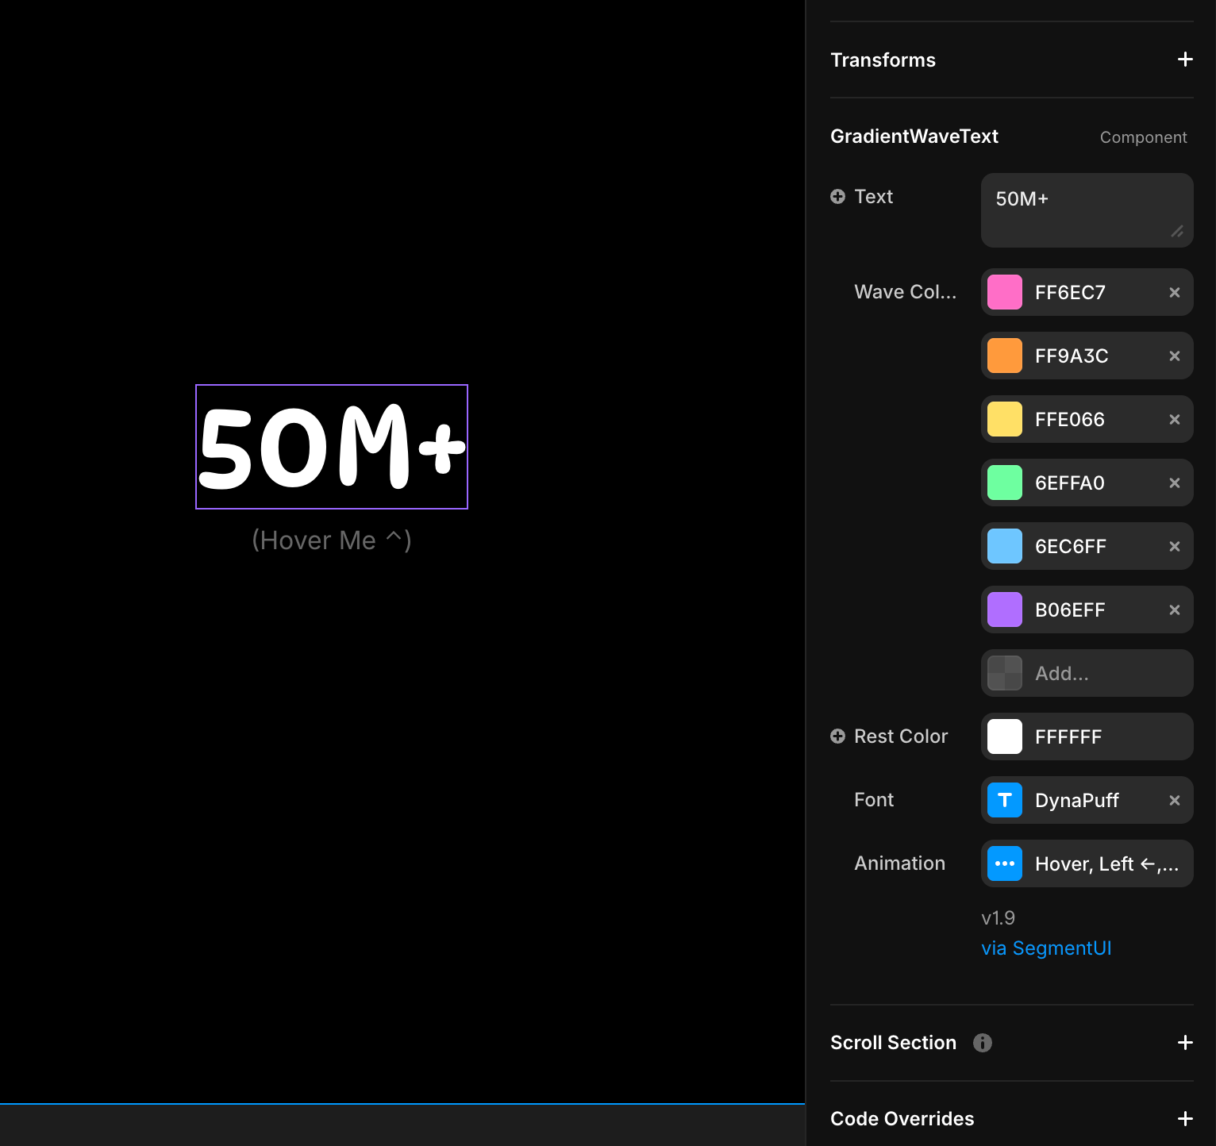
Task: Open the DynaPuff font picker icon
Action: [1005, 800]
